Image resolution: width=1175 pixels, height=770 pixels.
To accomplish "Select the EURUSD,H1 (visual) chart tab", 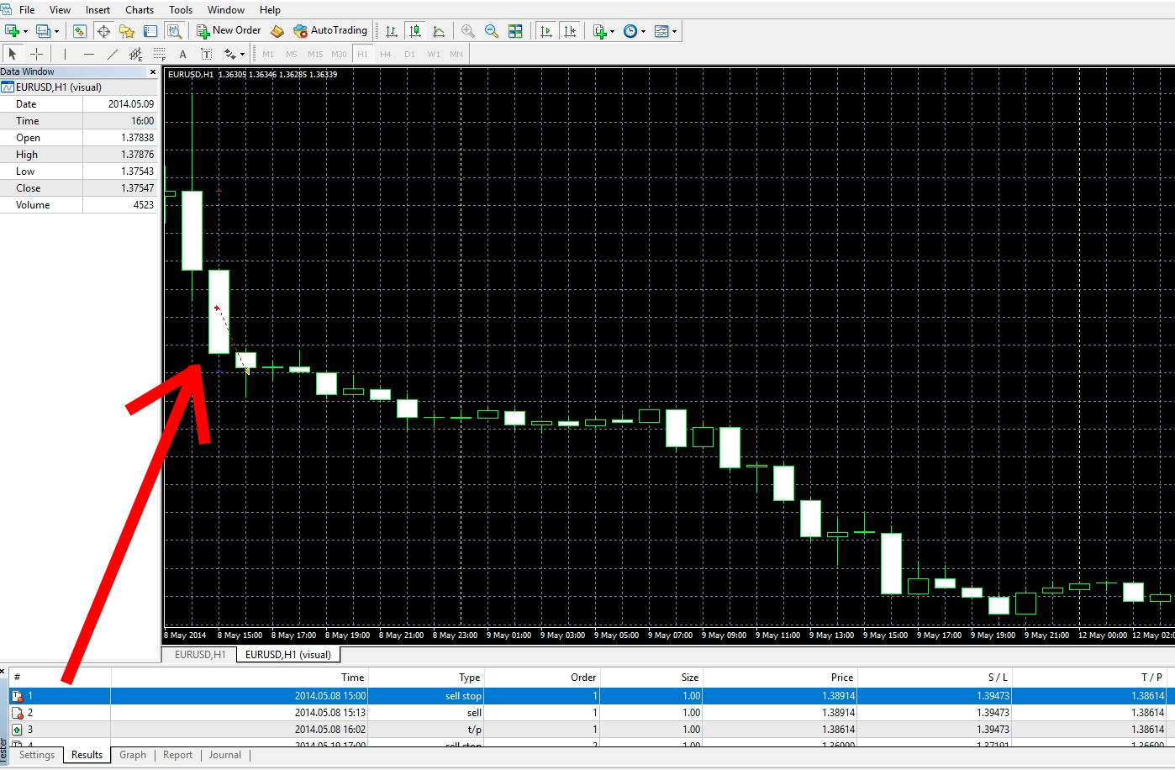I will 288,655.
